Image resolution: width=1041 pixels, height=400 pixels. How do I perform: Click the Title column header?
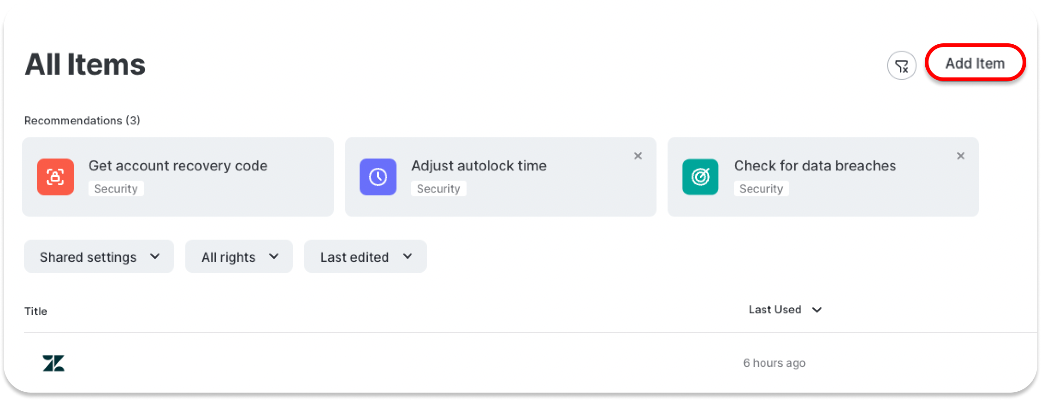click(35, 311)
